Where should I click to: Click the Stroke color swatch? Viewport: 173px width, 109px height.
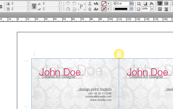click(x=104, y=9)
